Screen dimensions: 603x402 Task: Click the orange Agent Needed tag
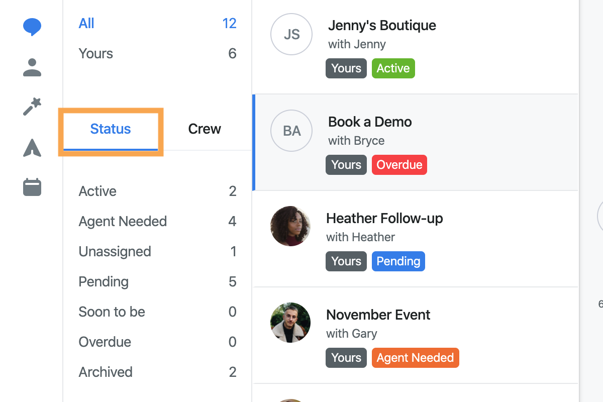pos(415,358)
